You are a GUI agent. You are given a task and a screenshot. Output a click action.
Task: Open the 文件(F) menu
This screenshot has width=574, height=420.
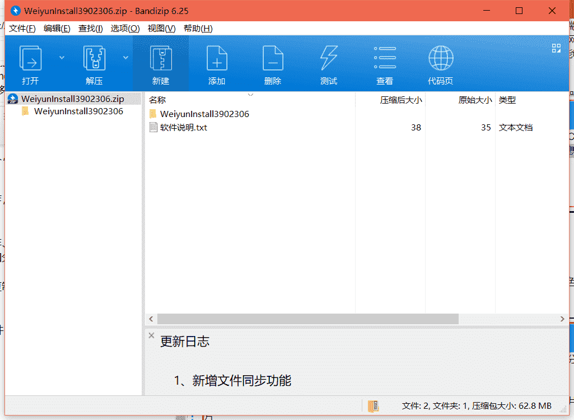(22, 28)
